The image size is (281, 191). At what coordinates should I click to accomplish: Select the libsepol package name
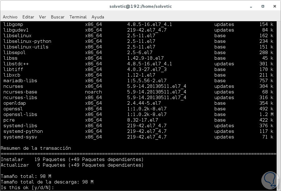14,53
